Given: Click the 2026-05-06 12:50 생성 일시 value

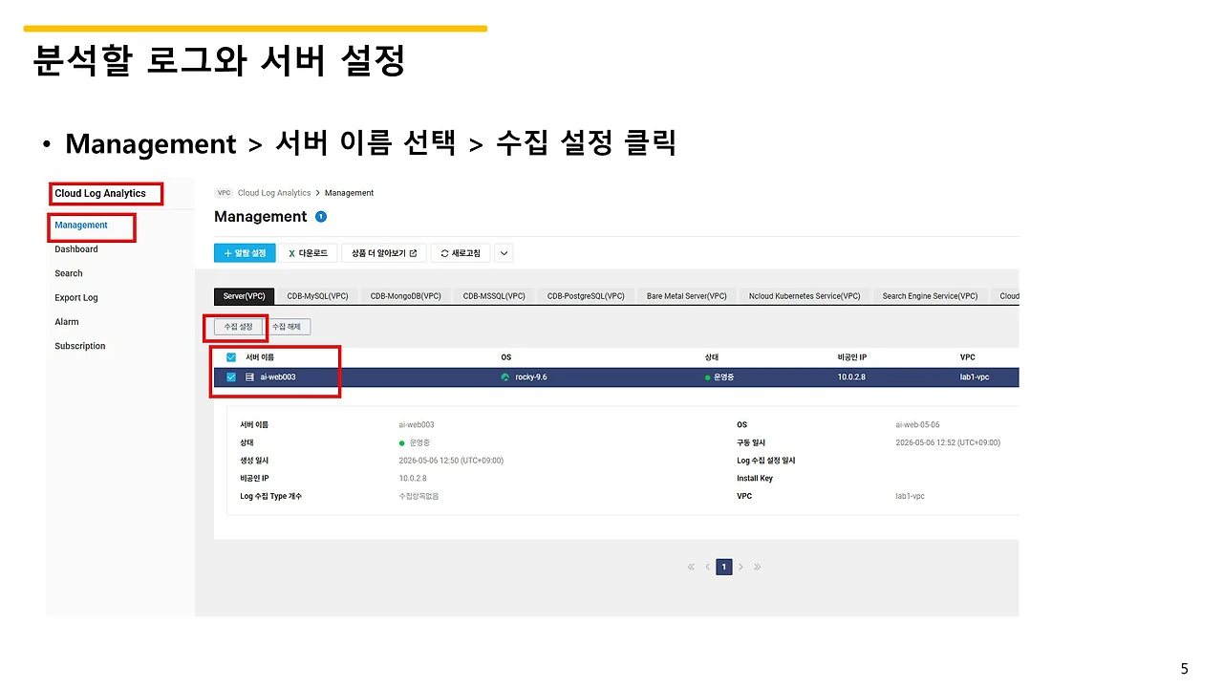Looking at the screenshot, I should 451,461.
